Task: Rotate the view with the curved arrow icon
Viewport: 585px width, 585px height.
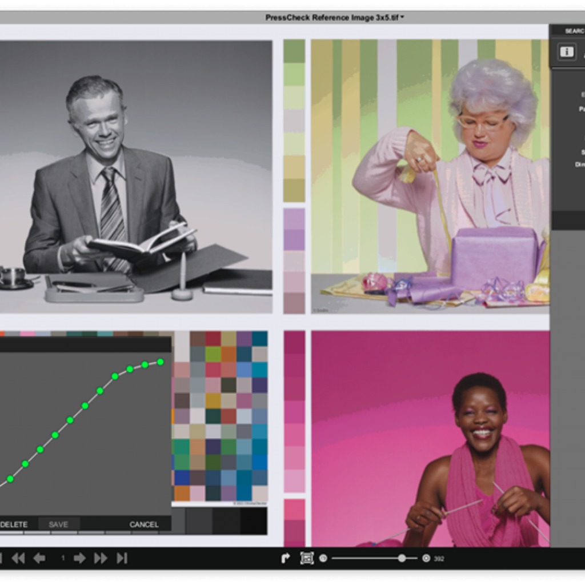Action: 286,558
